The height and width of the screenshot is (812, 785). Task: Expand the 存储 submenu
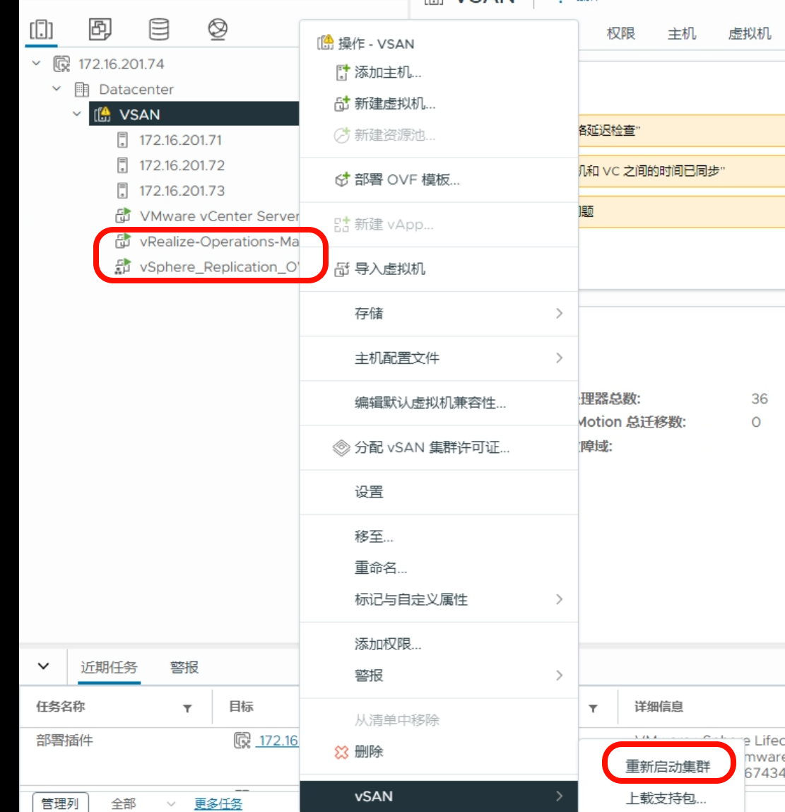(x=559, y=313)
